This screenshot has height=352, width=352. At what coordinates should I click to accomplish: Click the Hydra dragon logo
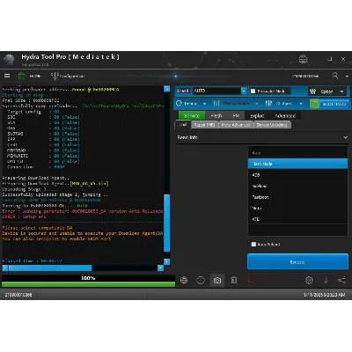click(x=9, y=60)
